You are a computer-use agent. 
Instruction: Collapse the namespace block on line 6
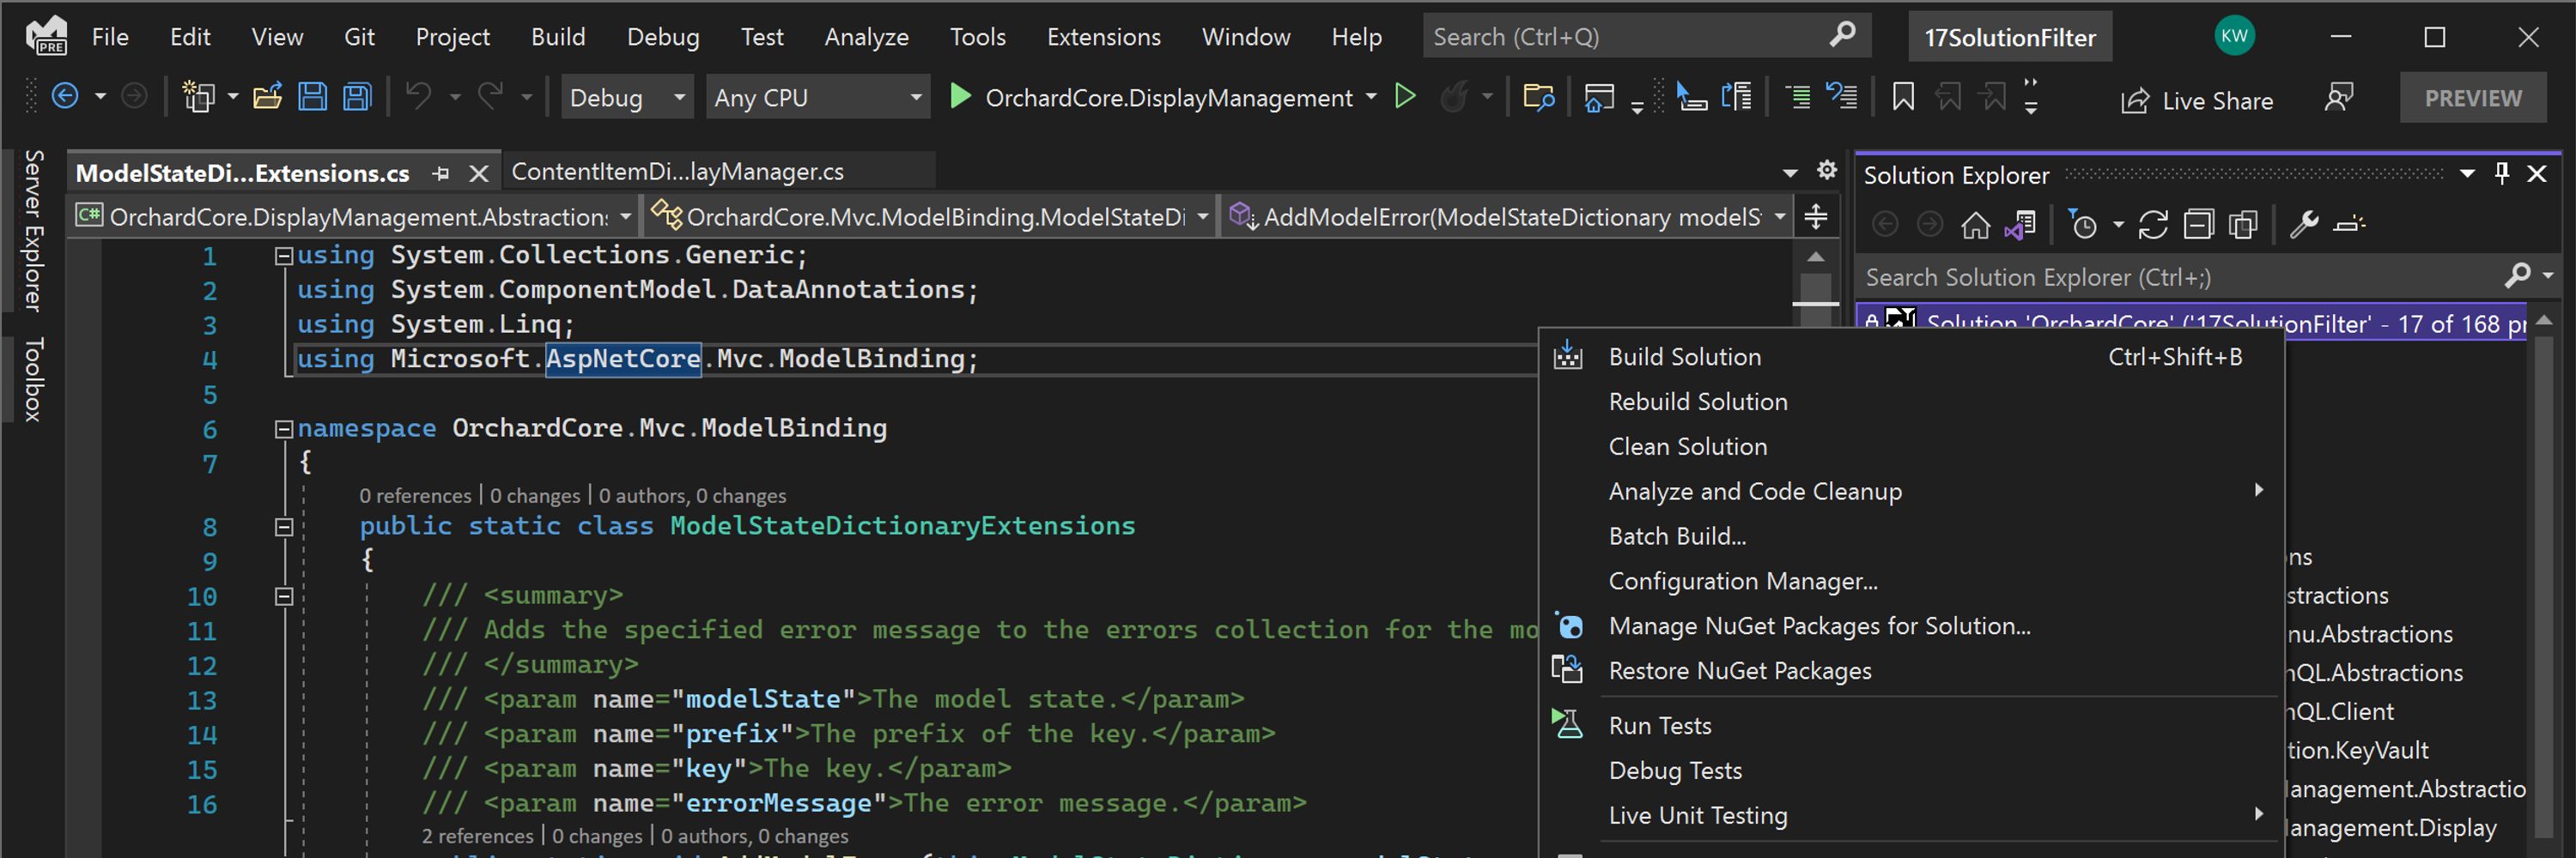(x=284, y=430)
